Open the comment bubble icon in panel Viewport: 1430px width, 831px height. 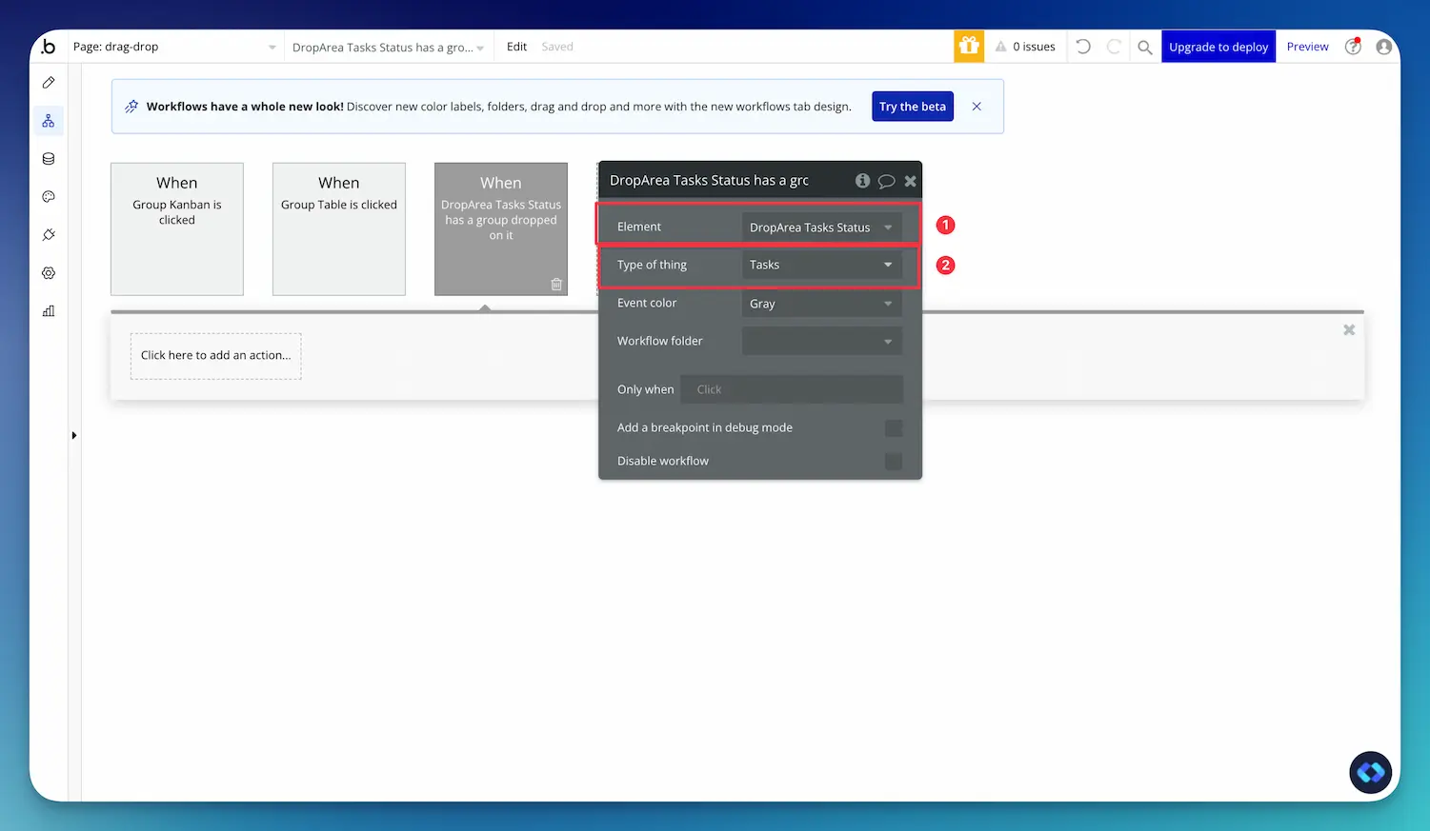[886, 181]
